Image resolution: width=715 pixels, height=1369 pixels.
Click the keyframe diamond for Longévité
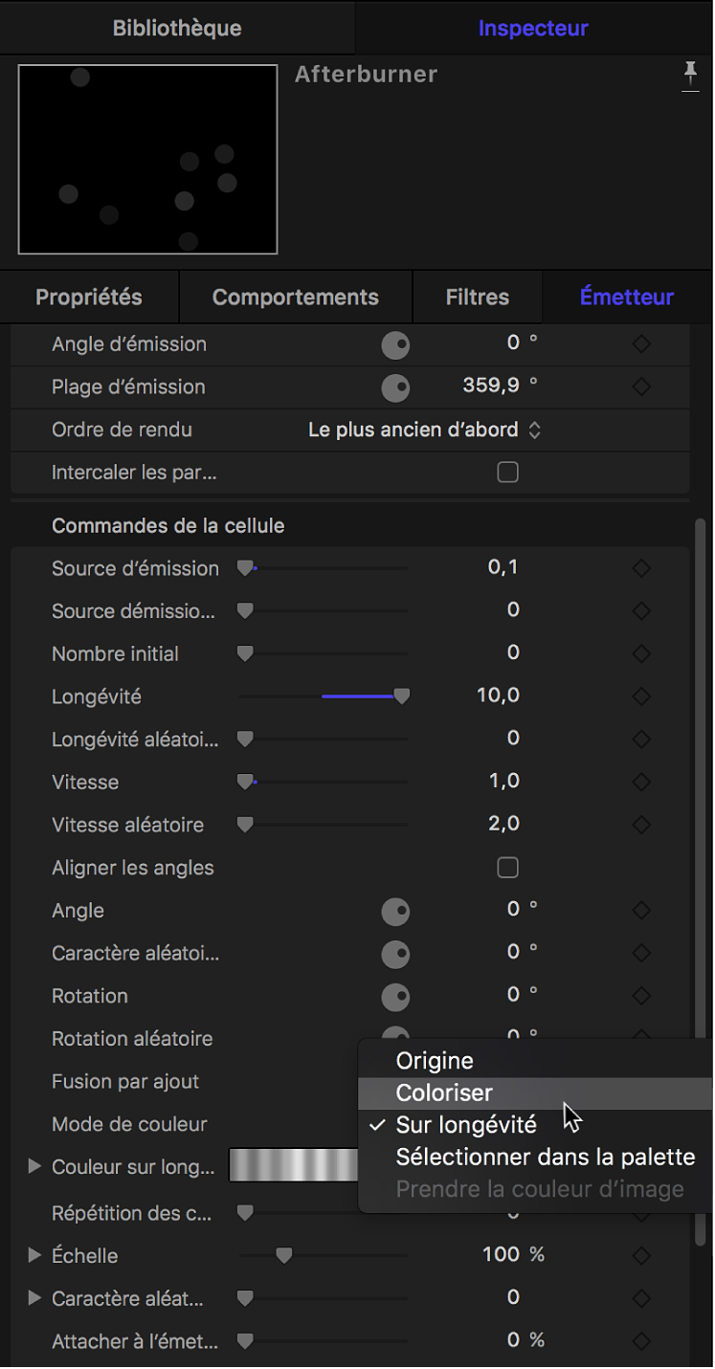click(640, 696)
